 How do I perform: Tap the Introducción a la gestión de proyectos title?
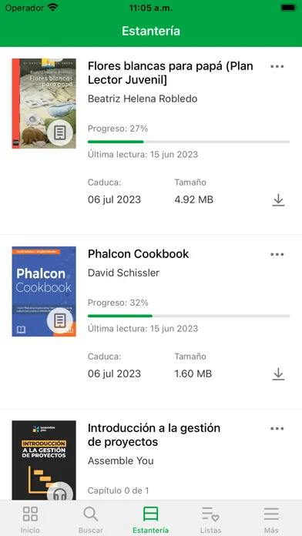click(x=154, y=435)
